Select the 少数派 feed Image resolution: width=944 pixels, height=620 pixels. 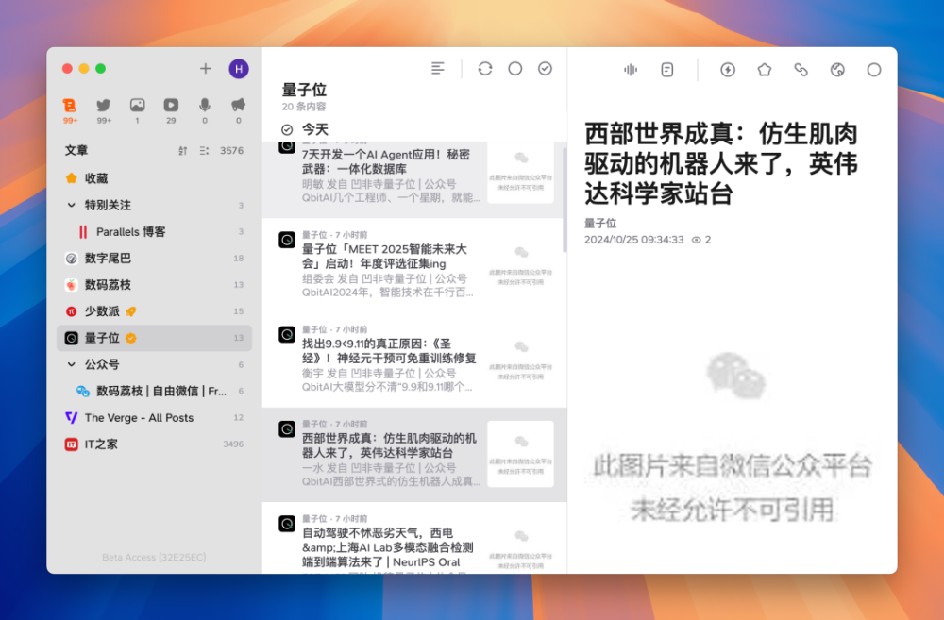(x=154, y=311)
